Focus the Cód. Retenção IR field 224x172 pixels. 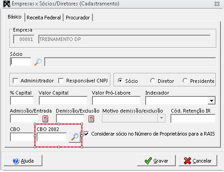(193, 118)
